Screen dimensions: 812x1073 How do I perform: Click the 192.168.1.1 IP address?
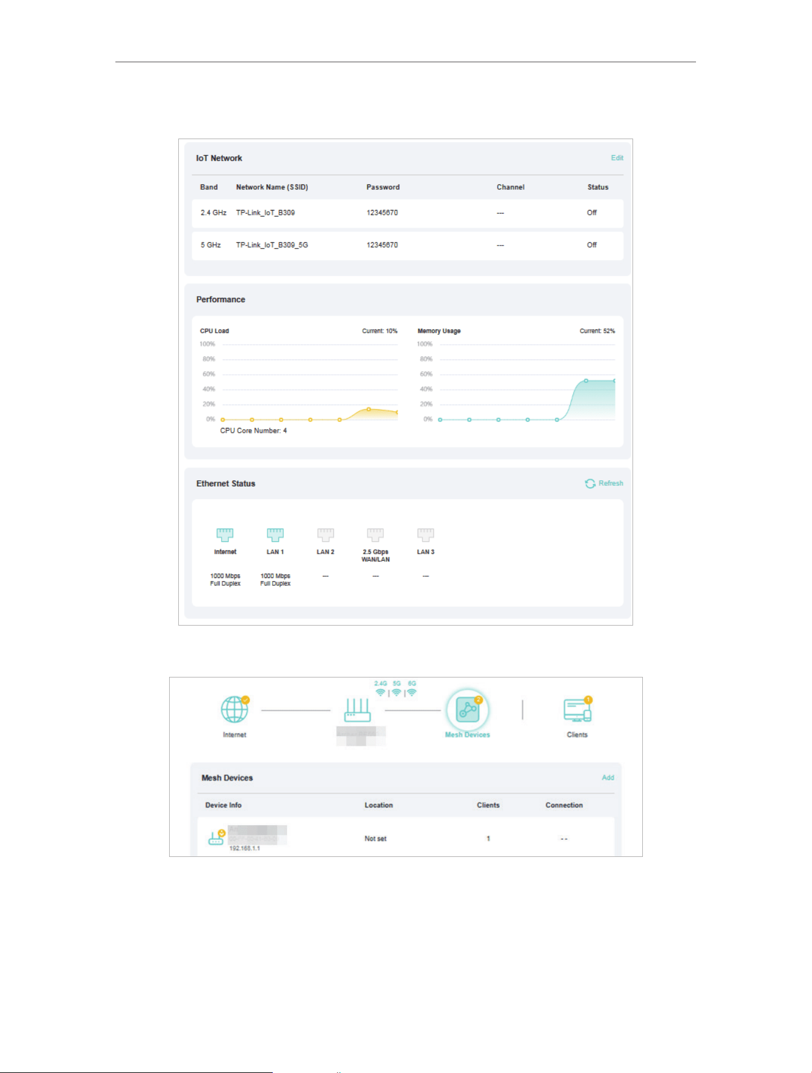245,848
